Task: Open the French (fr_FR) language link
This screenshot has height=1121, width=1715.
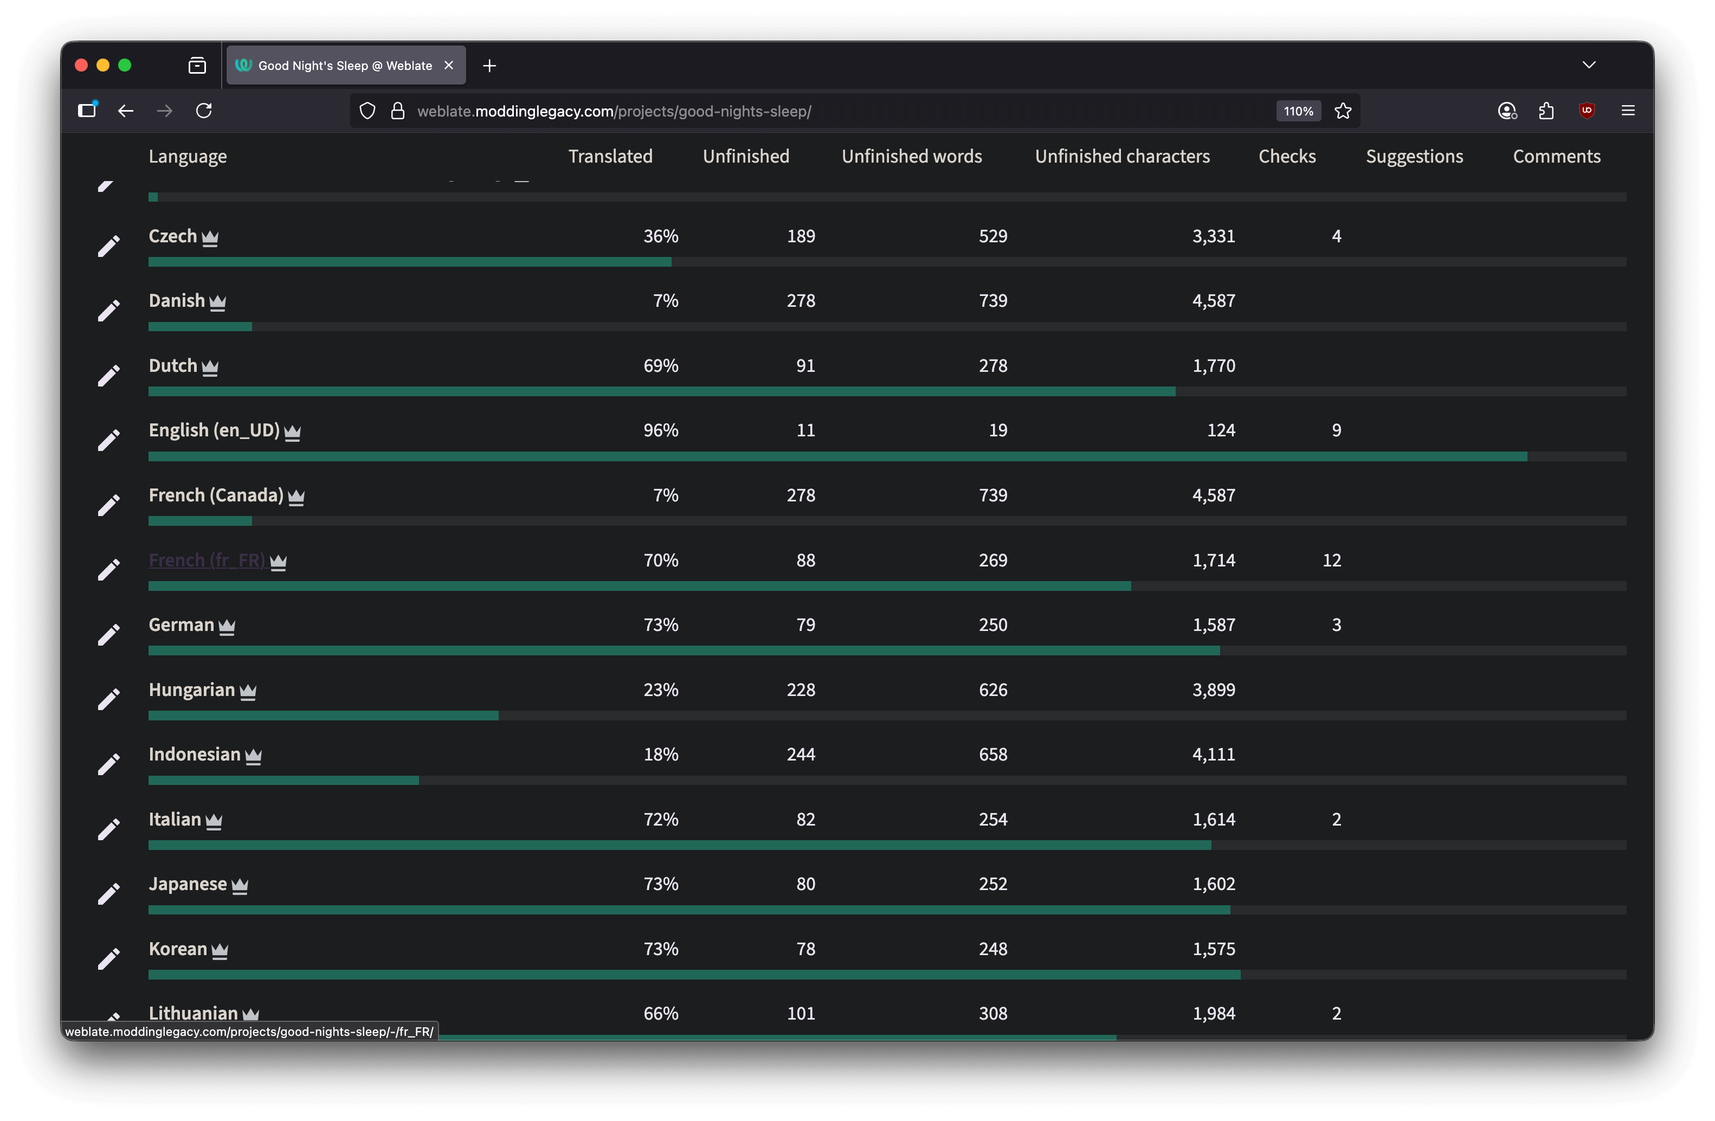Action: [x=207, y=560]
